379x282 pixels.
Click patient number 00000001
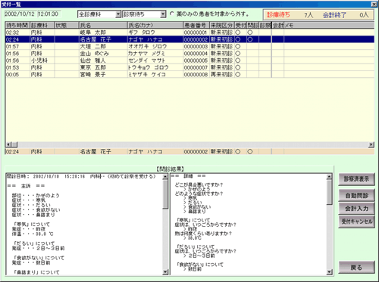[x=196, y=33]
